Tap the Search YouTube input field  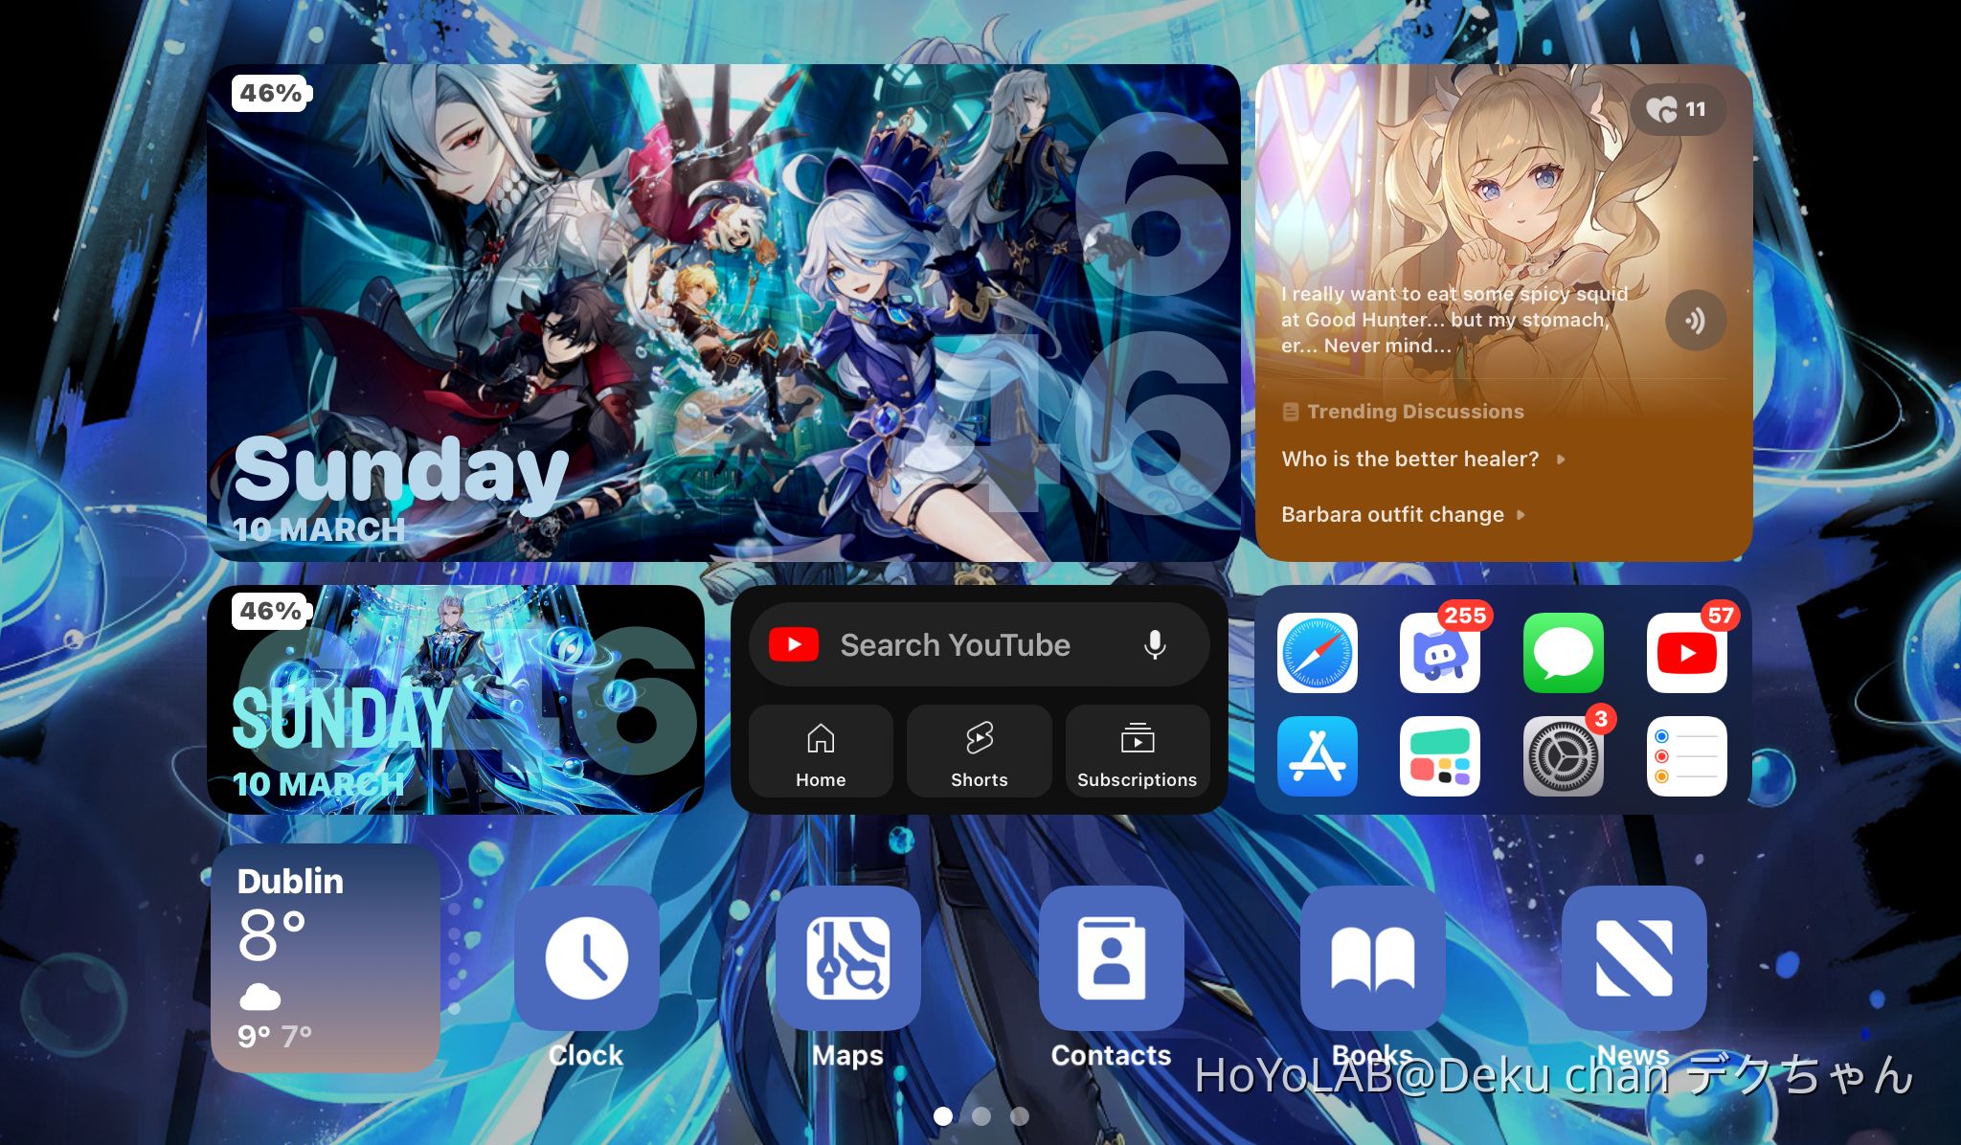click(x=955, y=644)
